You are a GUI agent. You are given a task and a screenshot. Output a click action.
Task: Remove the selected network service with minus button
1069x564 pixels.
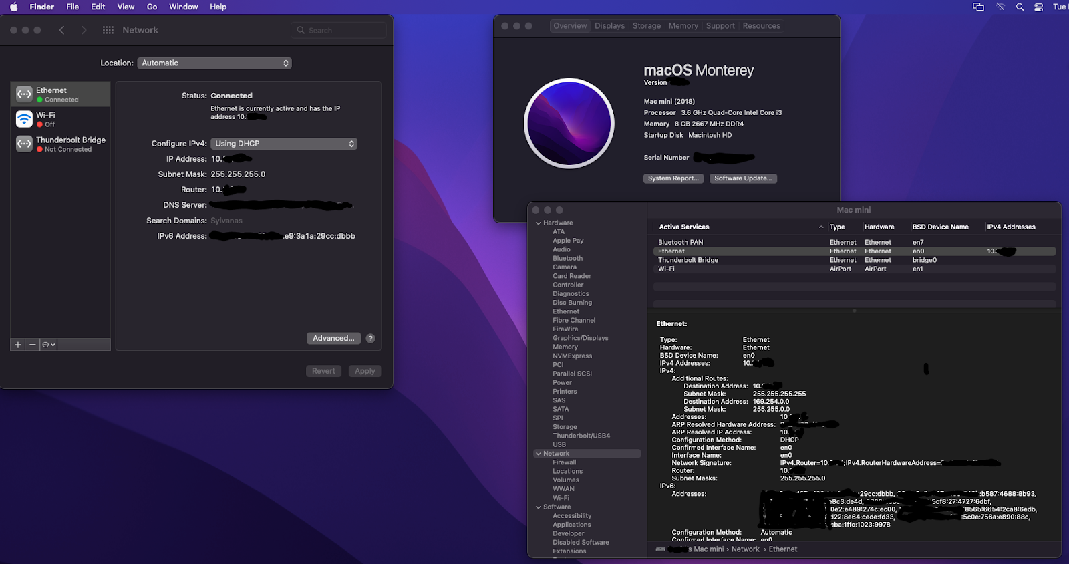(33, 345)
